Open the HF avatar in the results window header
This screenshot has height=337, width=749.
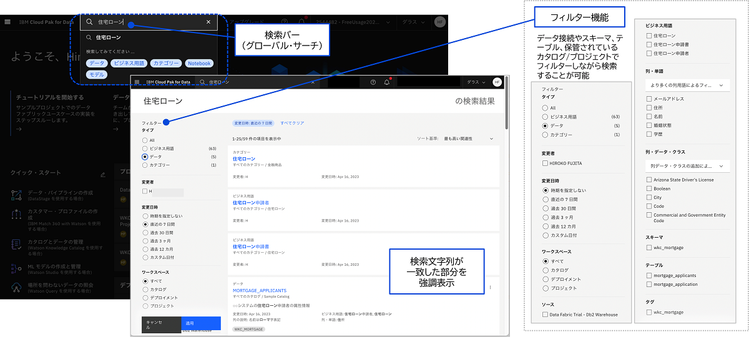point(497,82)
